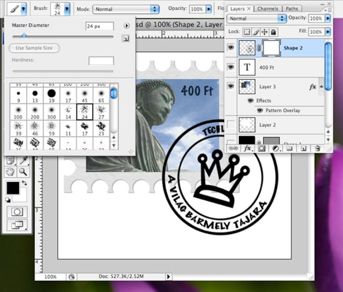The height and width of the screenshot is (292, 343).
Task: Toggle Quick Mask mode icon
Action: coord(17,212)
